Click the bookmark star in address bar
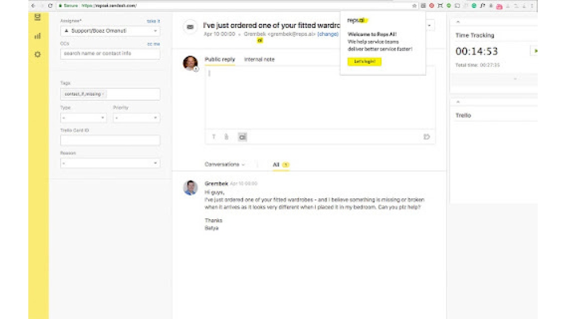Image resolution: width=566 pixels, height=319 pixels. tap(414, 6)
